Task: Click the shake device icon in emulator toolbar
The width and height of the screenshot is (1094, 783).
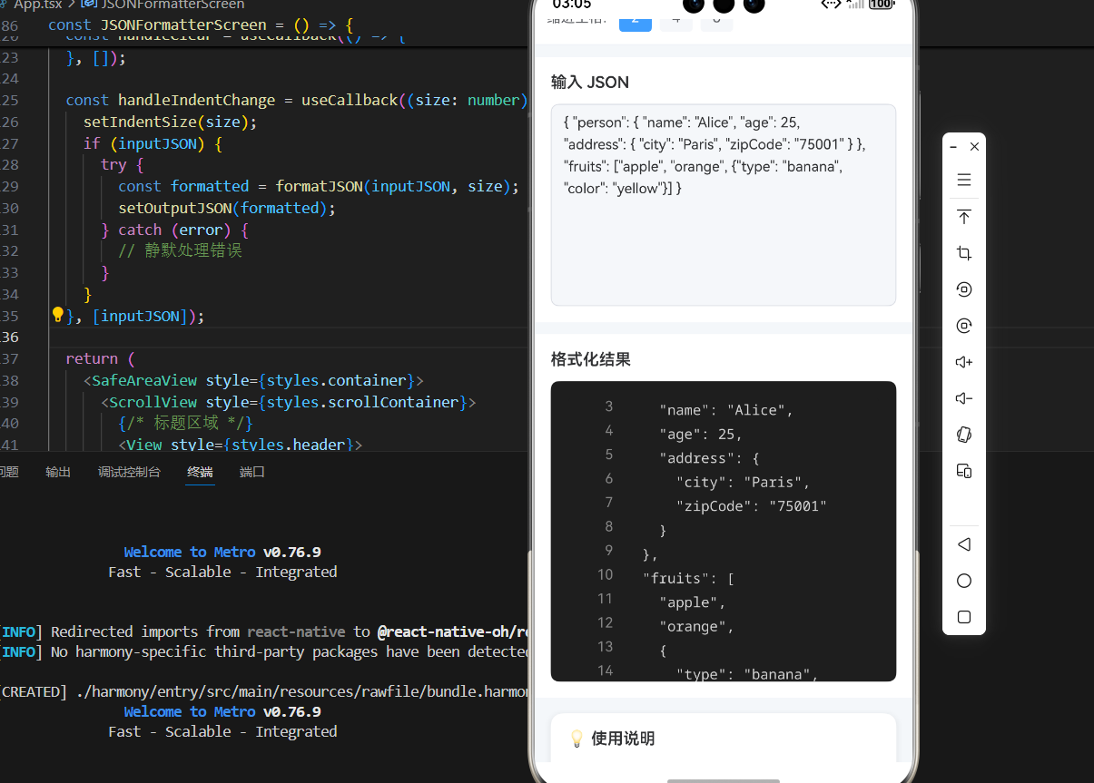Action: 964,435
